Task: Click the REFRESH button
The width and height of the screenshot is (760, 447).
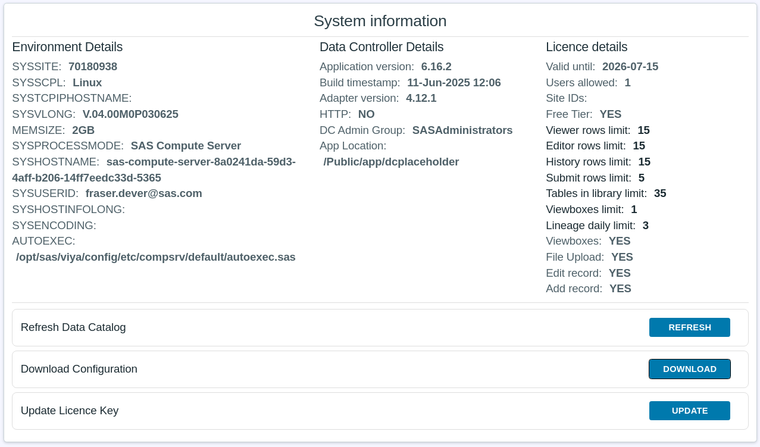Action: pyautogui.click(x=689, y=327)
